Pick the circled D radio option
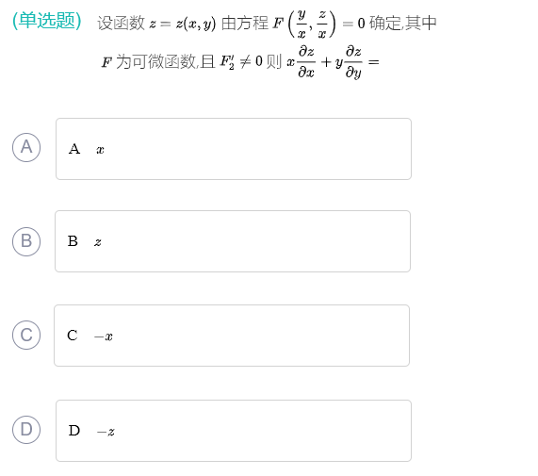The height and width of the screenshot is (476, 538). 26,429
